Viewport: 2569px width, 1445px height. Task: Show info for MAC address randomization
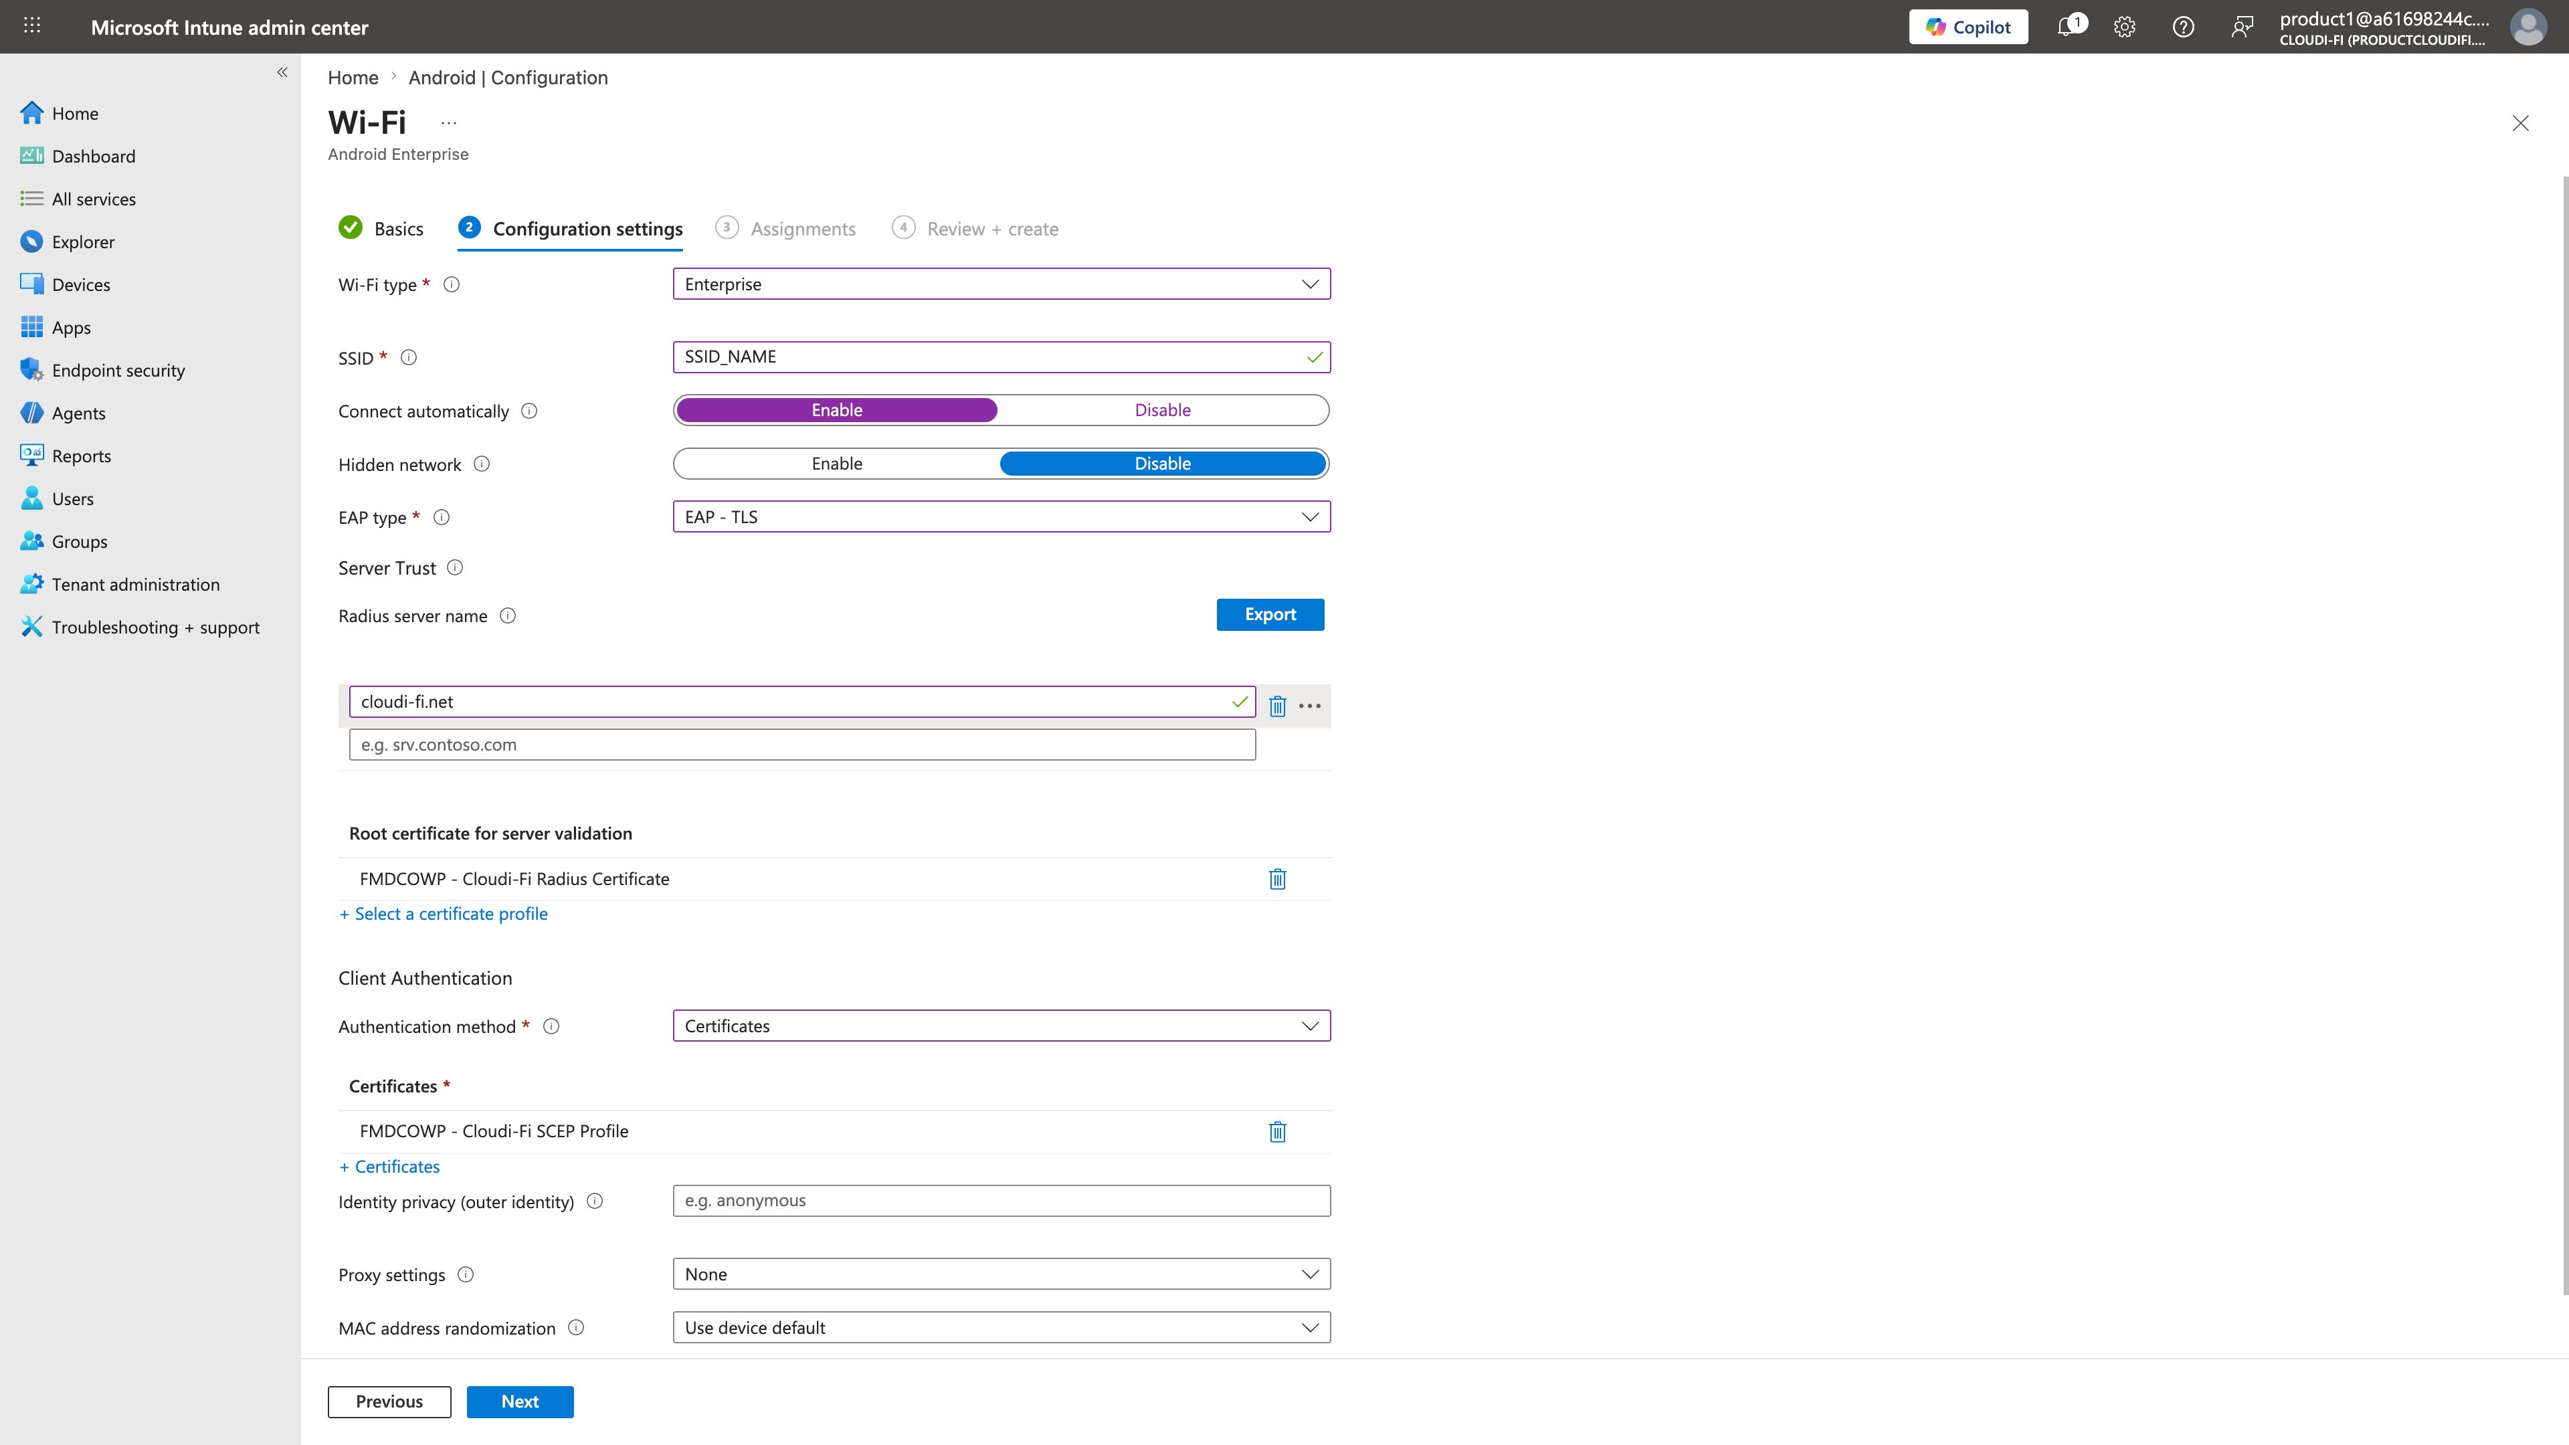[575, 1327]
